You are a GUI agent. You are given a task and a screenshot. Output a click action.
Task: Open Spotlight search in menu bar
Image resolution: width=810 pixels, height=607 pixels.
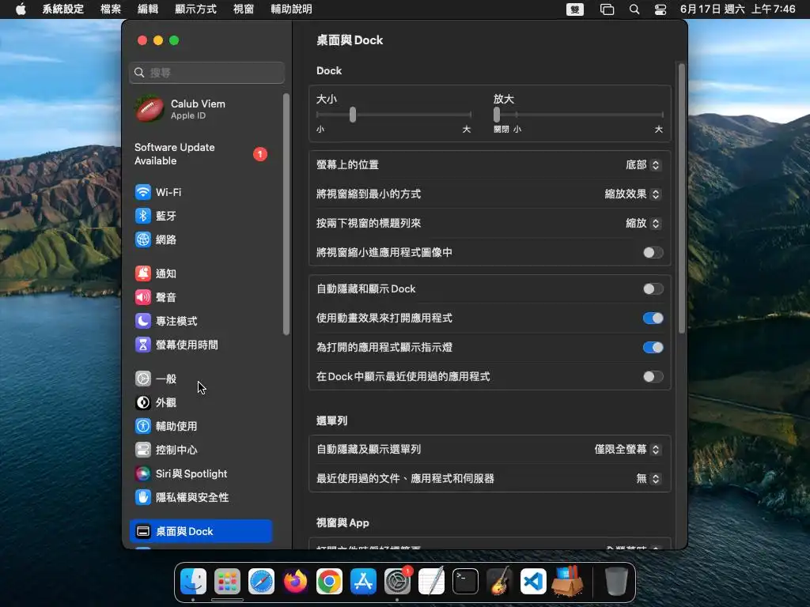(x=634, y=9)
